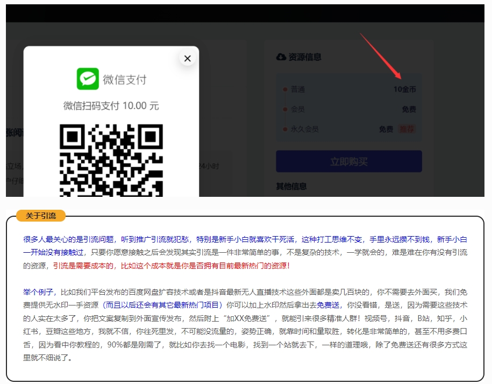Click the orange 关于引流 label tag

(x=41, y=216)
